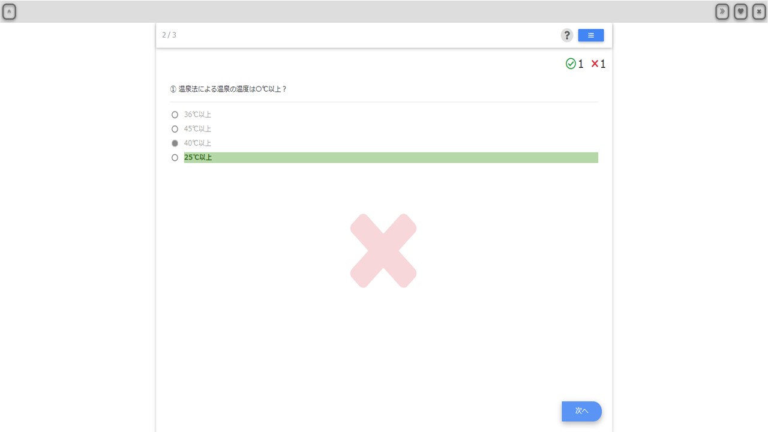Viewport: 768px width, 432px height.
Task: Select the 45℃以上 radio option
Action: click(x=175, y=129)
